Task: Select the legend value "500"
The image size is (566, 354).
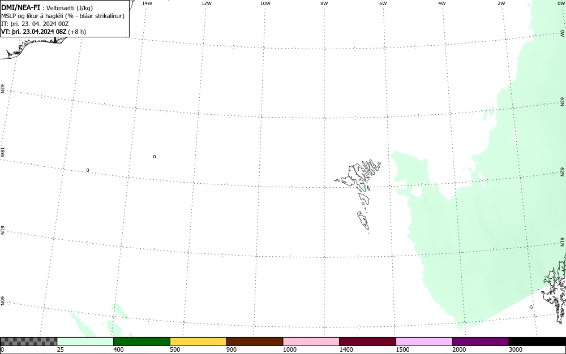Action: pyautogui.click(x=175, y=349)
